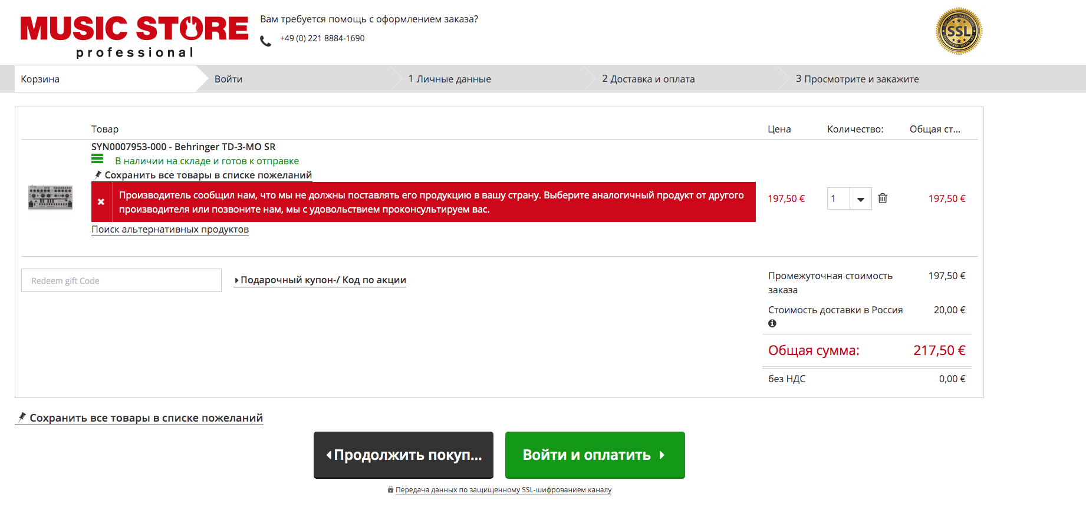Click the phone number +49 (0) 221 8884-1690

[x=322, y=38]
